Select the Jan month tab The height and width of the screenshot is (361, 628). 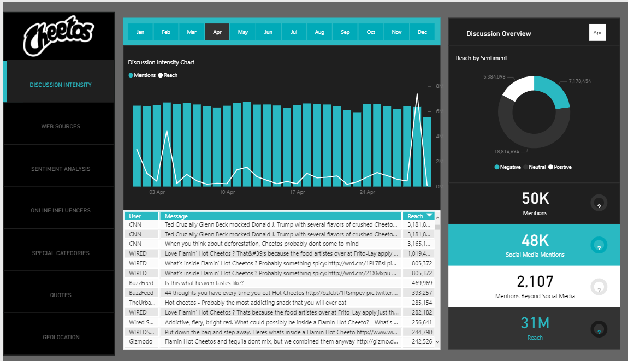tap(140, 32)
